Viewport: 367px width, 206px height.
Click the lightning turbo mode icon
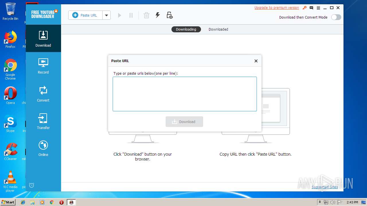pyautogui.click(x=158, y=15)
